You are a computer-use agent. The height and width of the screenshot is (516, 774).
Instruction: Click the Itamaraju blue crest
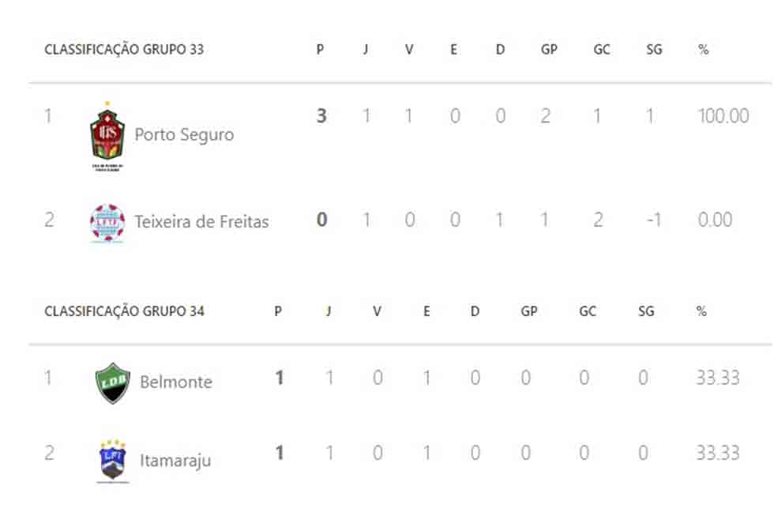pos(112,461)
